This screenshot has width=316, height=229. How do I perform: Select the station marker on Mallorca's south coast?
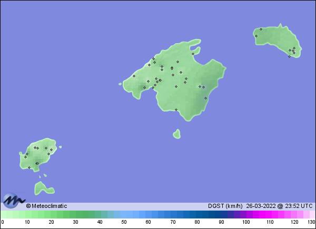coord(176,110)
